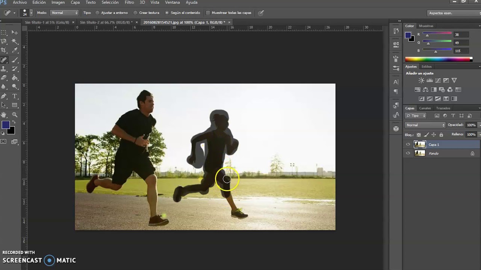The image size is (481, 270).
Task: Select the Horizontal Type tool
Action: point(15,96)
